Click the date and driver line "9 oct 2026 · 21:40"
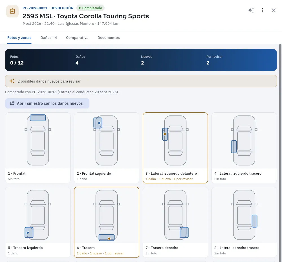282x262 pixels. (x=70, y=24)
